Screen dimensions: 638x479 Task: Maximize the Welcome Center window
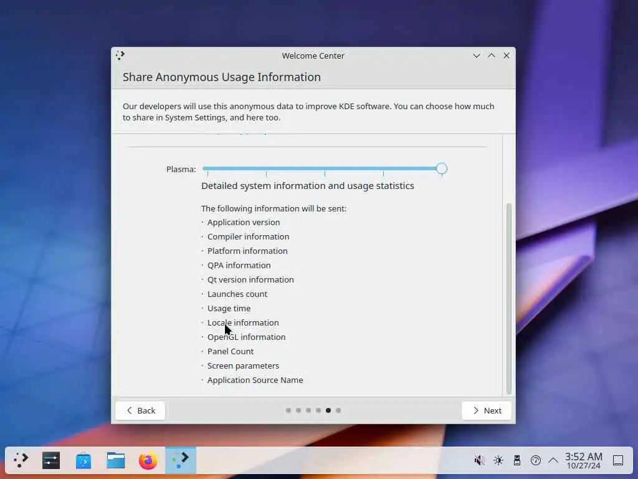pos(492,56)
